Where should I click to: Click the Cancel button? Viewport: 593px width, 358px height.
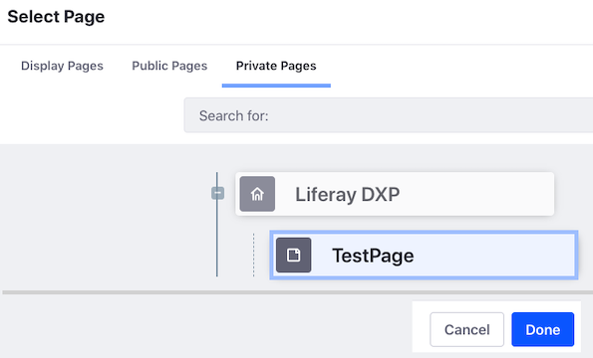466,329
